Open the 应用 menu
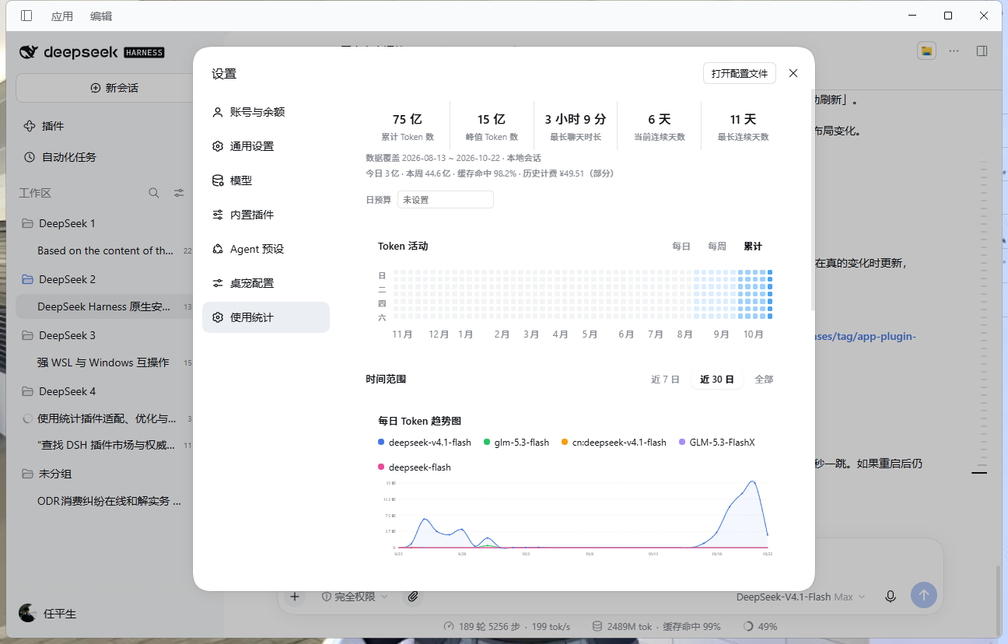 click(61, 16)
